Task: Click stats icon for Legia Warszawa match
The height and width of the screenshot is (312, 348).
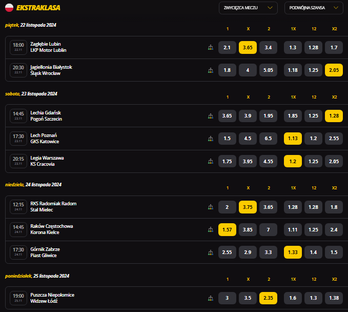Action: pos(210,161)
